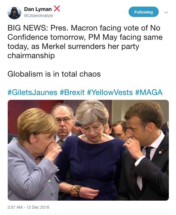Expand the tweet options chevron
The height and width of the screenshot is (215, 176).
point(166,12)
